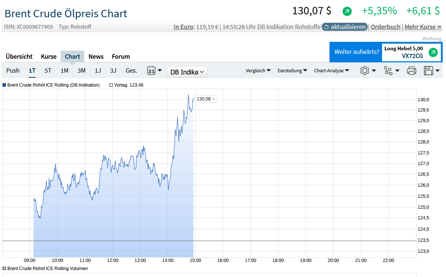Print the chart via printer icon

[x=411, y=70]
